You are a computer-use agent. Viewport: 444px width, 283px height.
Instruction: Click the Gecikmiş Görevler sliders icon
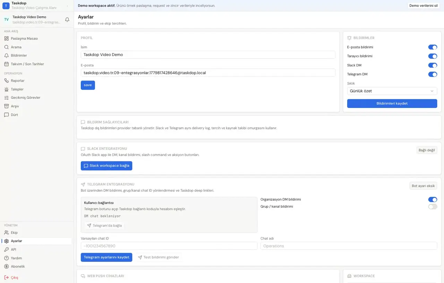pos(6,98)
